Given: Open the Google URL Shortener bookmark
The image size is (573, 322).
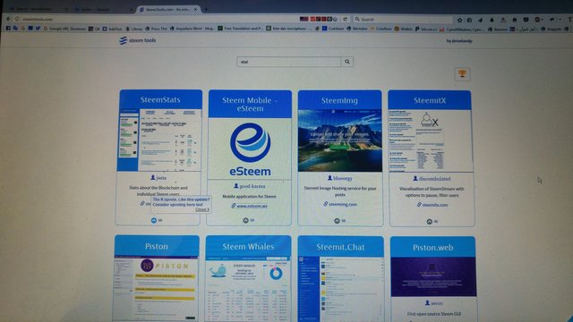Looking at the screenshot, I should 64,28.
